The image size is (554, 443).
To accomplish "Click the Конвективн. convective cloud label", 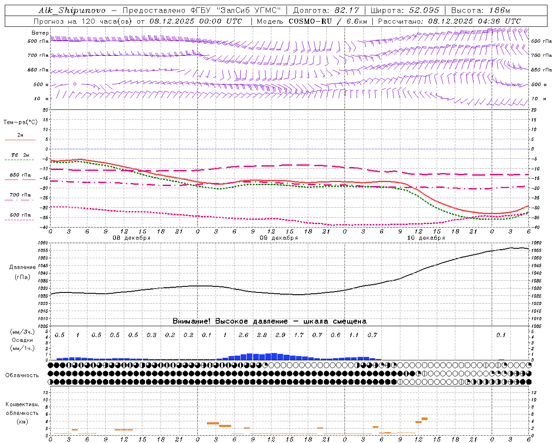I will [22, 404].
